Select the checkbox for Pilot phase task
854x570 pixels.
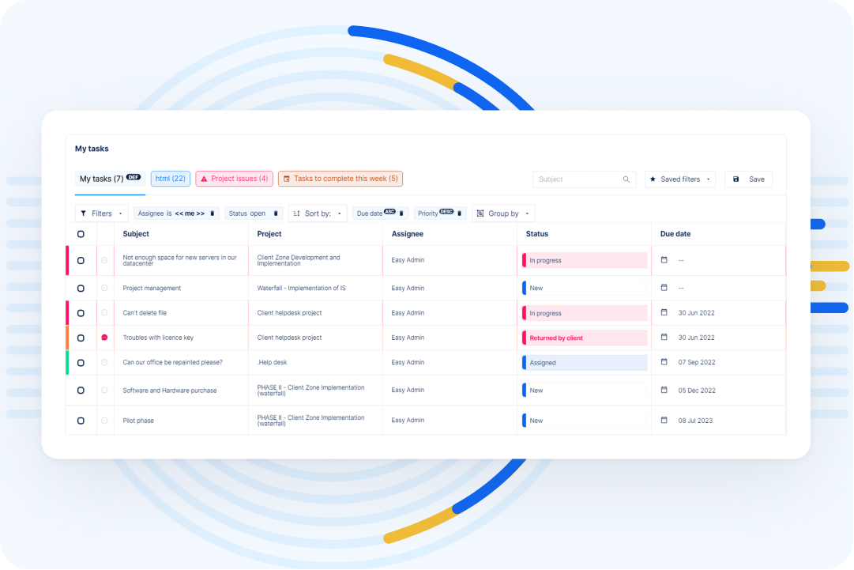tap(81, 420)
